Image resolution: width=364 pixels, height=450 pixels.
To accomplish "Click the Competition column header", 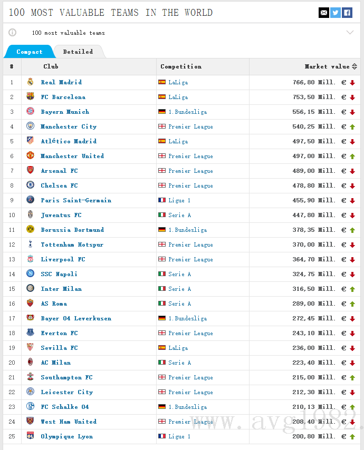I will coord(181,67).
